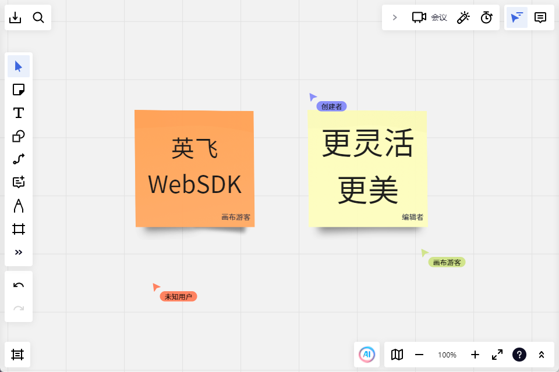
Task: Click the 未知用户 cursor label
Action: click(x=178, y=296)
